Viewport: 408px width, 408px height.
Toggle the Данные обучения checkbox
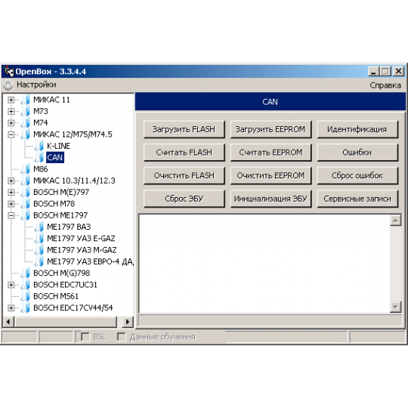tap(121, 337)
